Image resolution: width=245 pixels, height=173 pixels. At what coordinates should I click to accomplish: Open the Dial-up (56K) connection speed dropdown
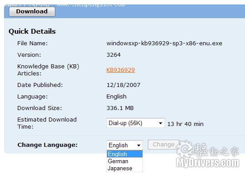coord(135,123)
